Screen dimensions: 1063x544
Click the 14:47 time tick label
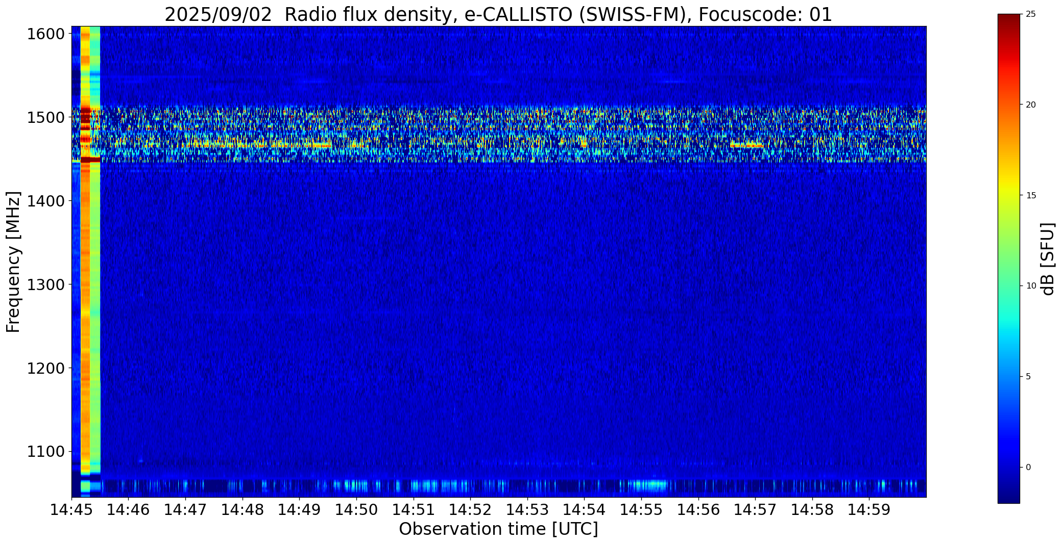(186, 509)
